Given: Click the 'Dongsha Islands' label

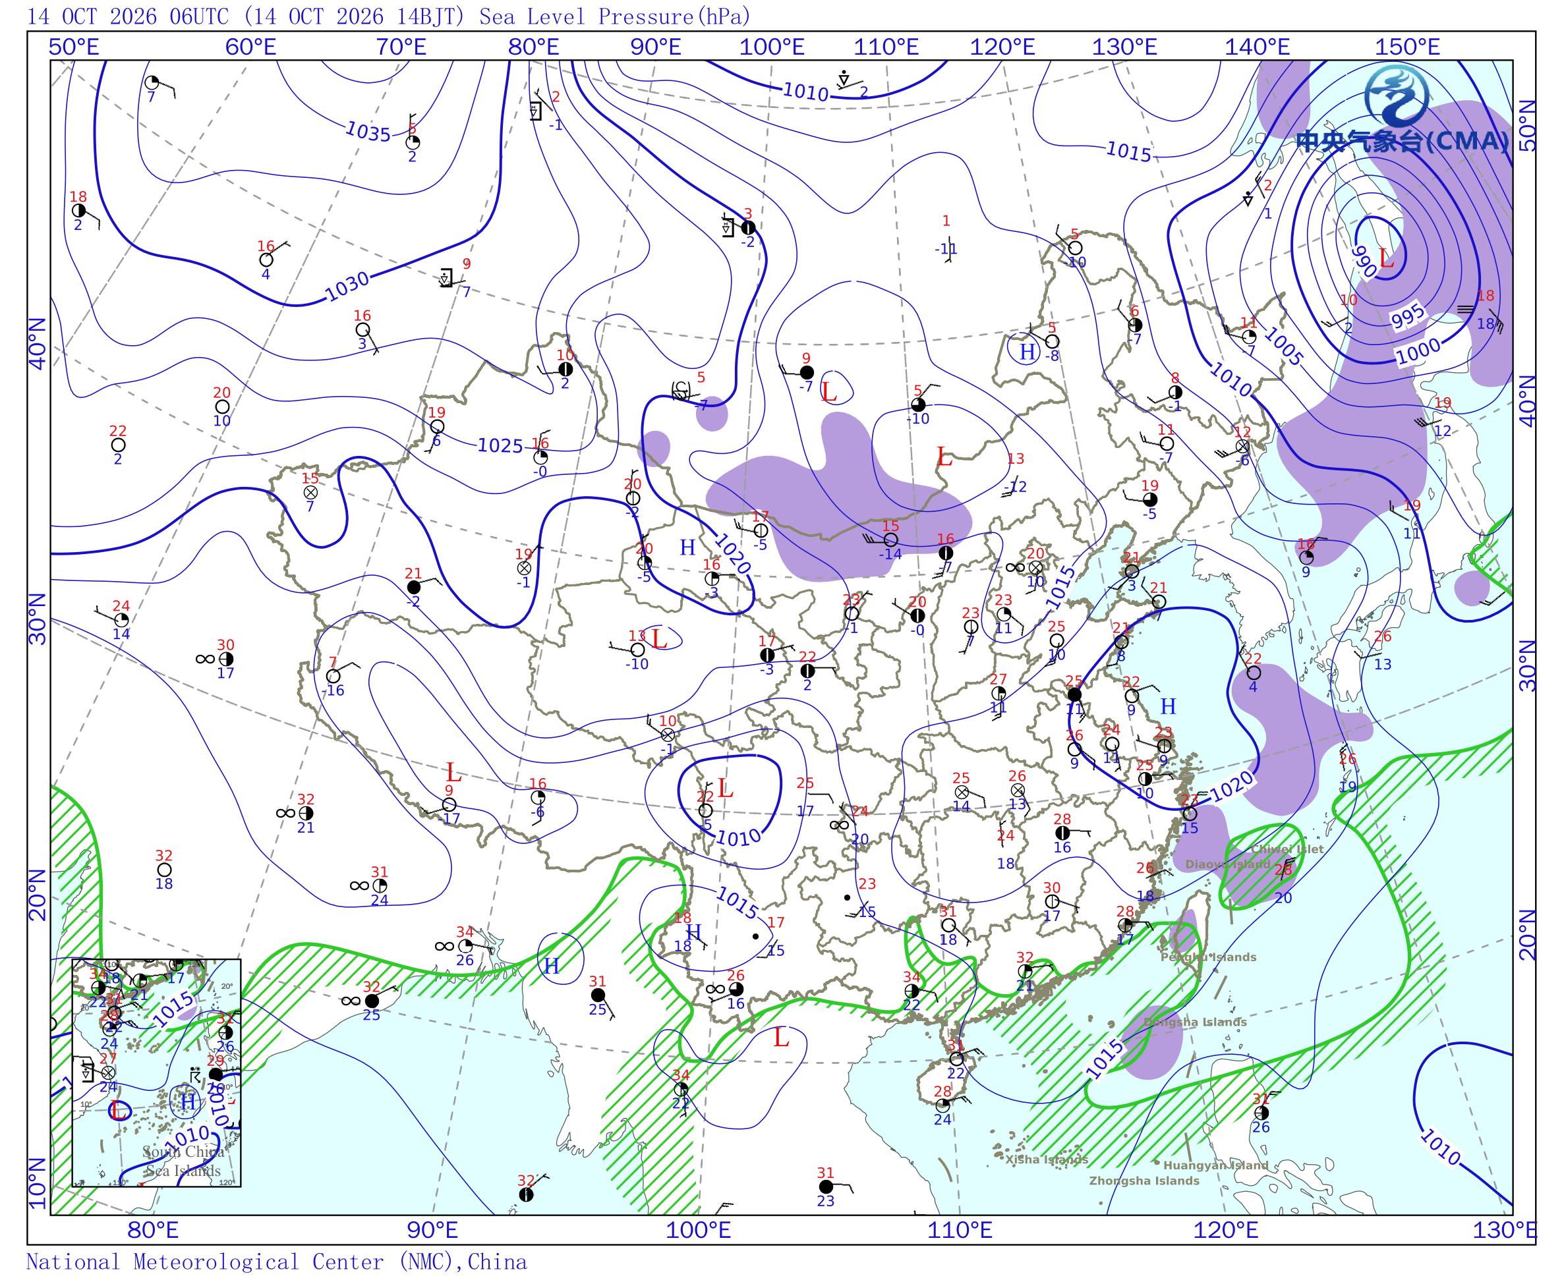Looking at the screenshot, I should (1195, 1022).
